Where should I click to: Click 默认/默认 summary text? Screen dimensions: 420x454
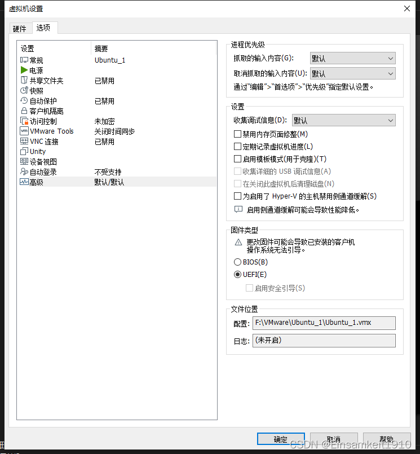[109, 182]
